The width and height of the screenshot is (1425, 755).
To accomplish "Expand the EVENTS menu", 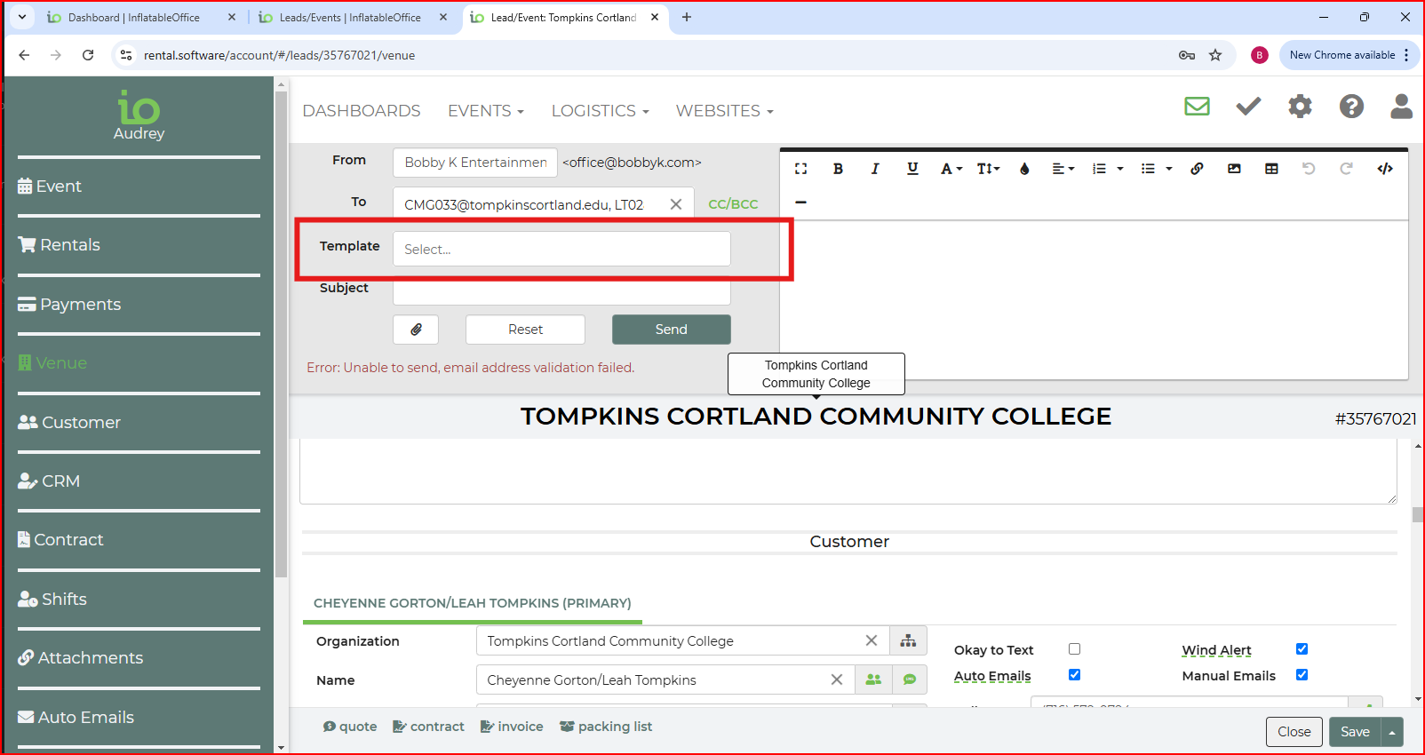I will (485, 111).
